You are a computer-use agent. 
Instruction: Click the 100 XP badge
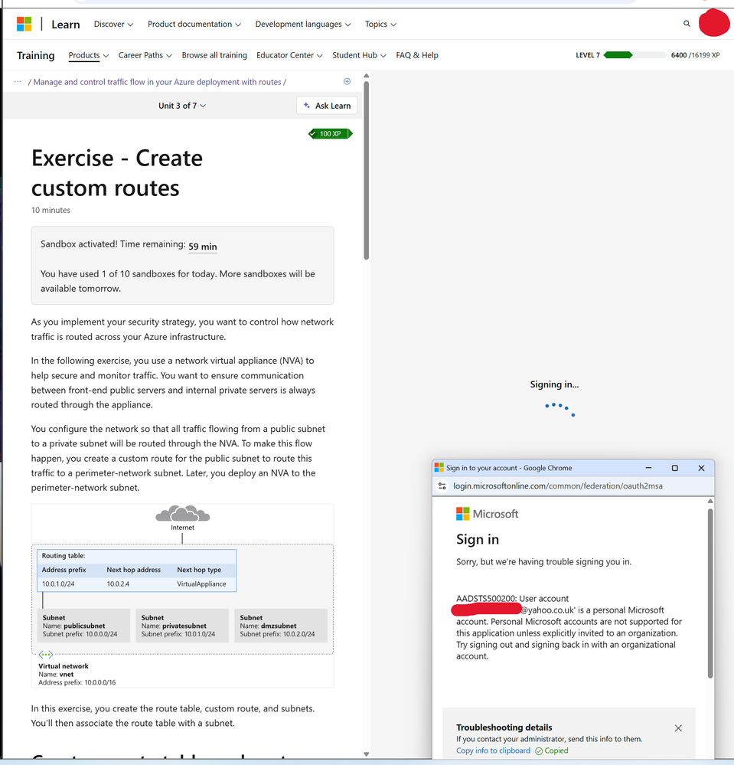(330, 134)
